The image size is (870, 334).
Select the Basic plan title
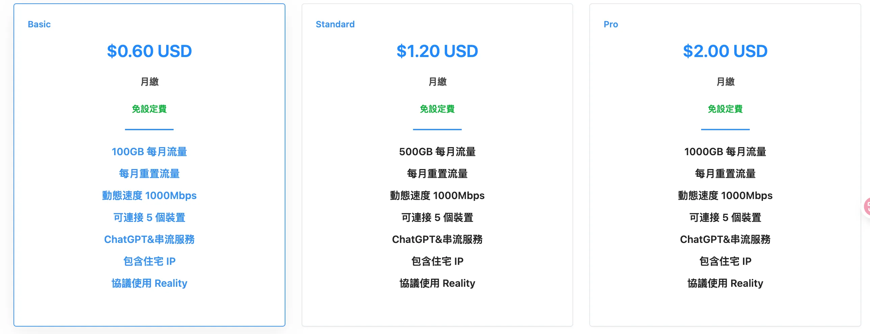coord(39,24)
